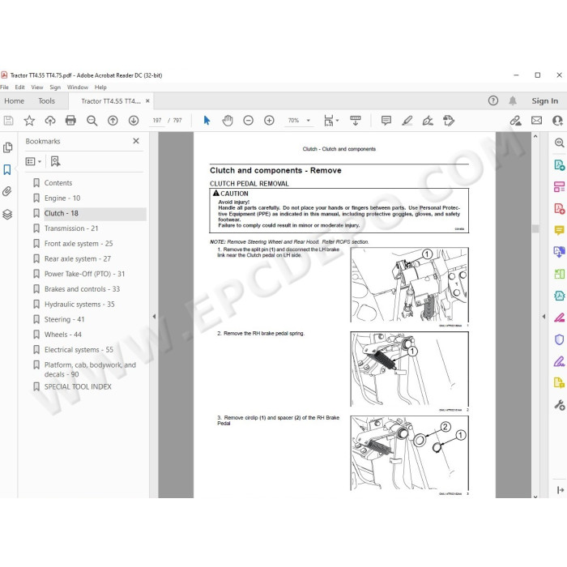Screen dimensions: 567x567
Task: Zoom out with minus icon
Action: 248,121
